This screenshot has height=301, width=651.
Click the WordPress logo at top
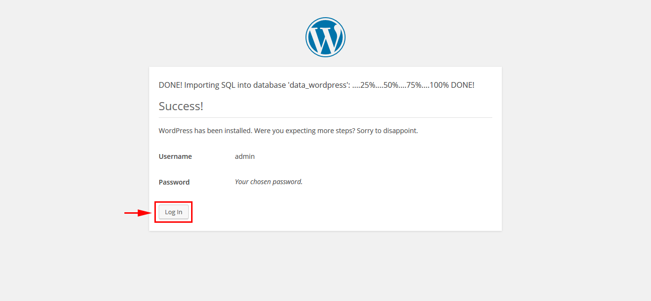(325, 37)
